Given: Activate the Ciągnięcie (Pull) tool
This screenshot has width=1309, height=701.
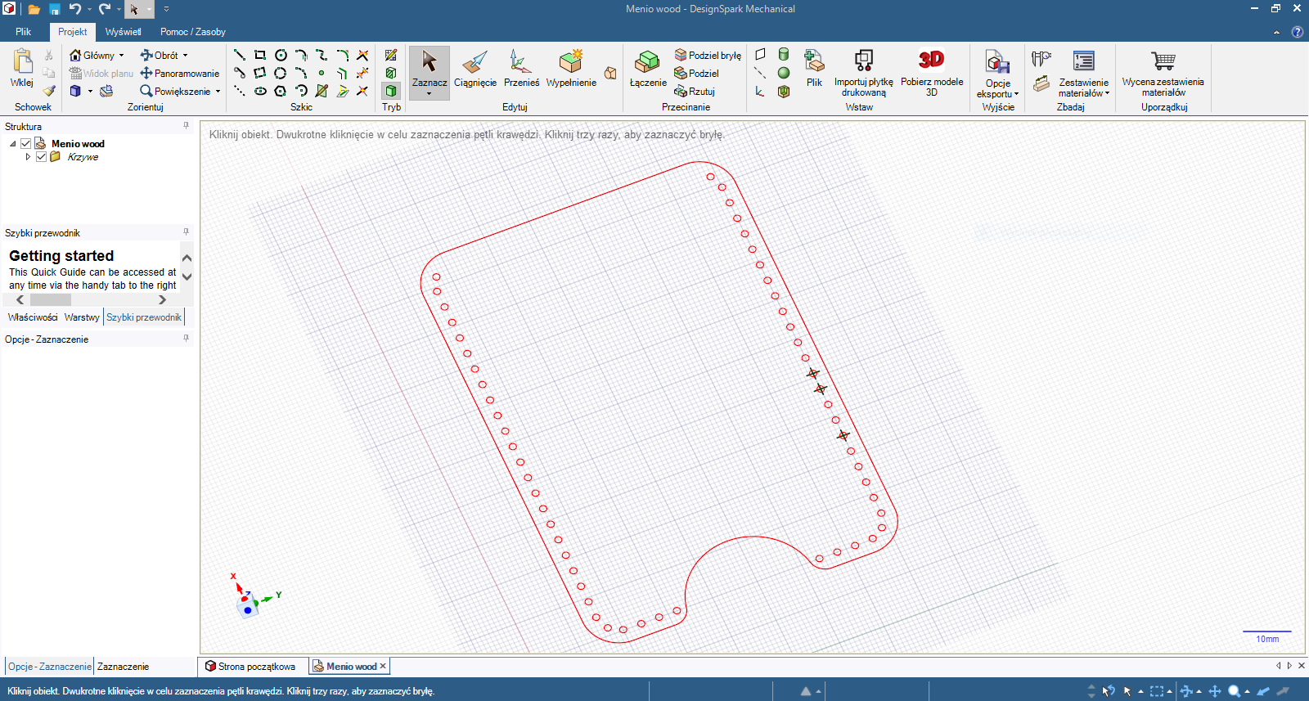Looking at the screenshot, I should pos(475,69).
